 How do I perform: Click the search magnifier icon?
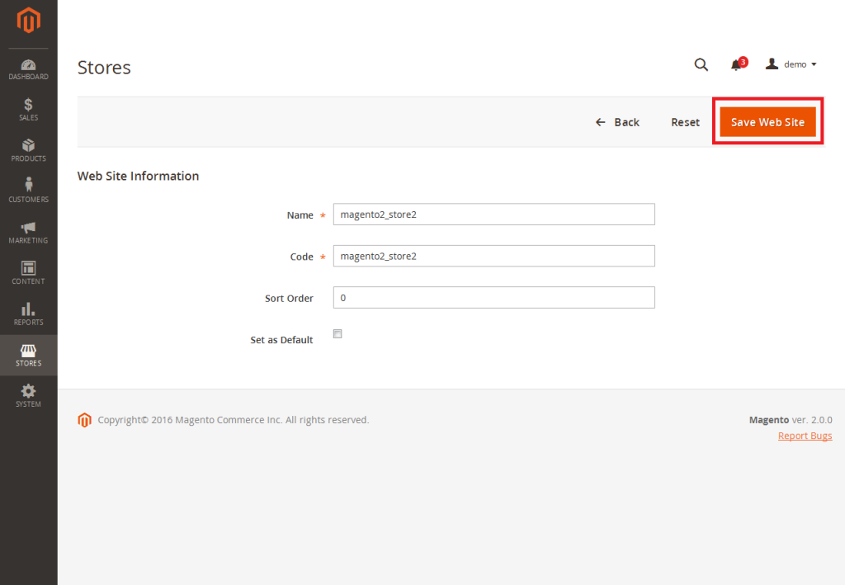pyautogui.click(x=701, y=64)
